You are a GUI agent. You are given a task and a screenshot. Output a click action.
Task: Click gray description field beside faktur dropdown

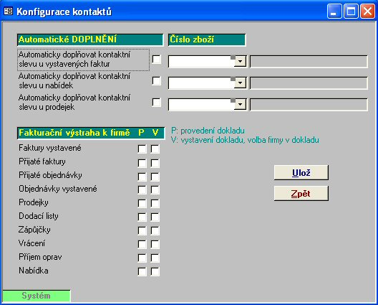click(309, 62)
